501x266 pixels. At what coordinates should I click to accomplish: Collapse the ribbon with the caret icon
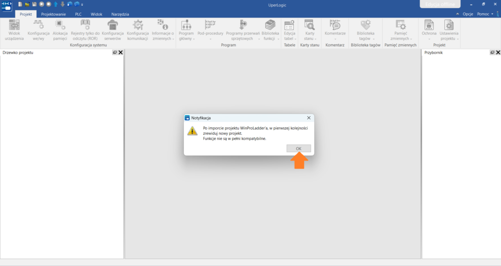(457, 14)
